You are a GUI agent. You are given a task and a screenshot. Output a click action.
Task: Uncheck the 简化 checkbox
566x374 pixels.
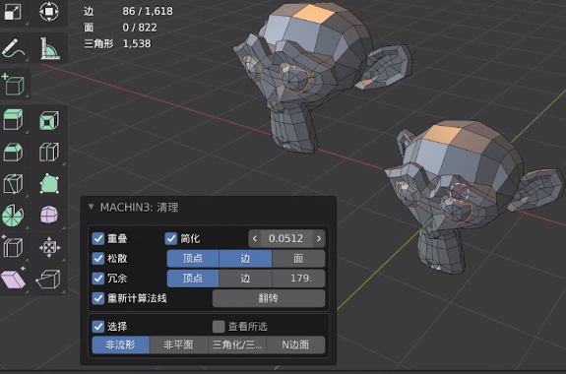click(170, 238)
